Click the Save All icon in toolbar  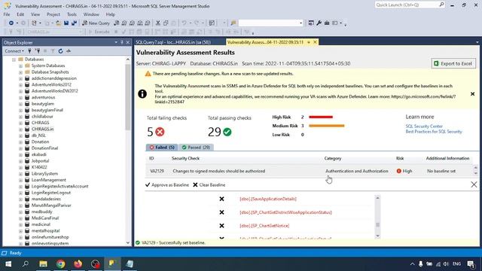tap(74, 23)
